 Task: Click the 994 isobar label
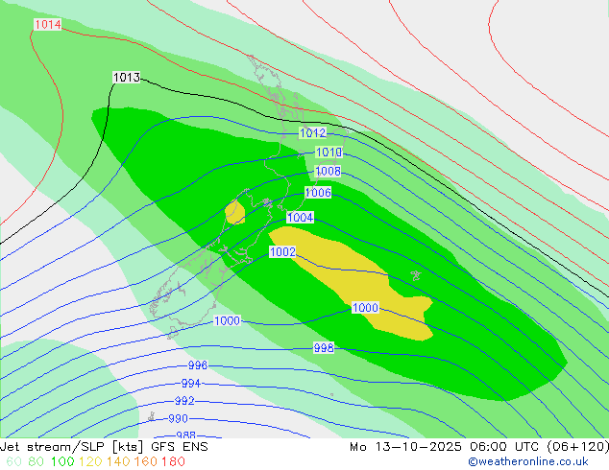191,384
